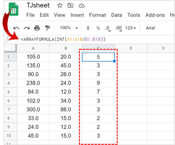The width and height of the screenshot is (175, 145).
Task: Format selection as currency
Action: [88, 28]
